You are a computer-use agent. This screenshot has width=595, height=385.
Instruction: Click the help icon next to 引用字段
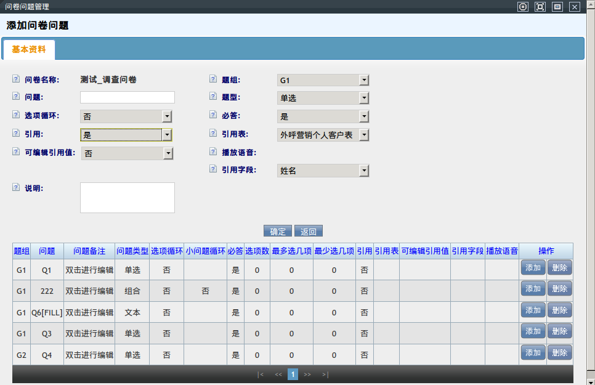pyautogui.click(x=213, y=169)
